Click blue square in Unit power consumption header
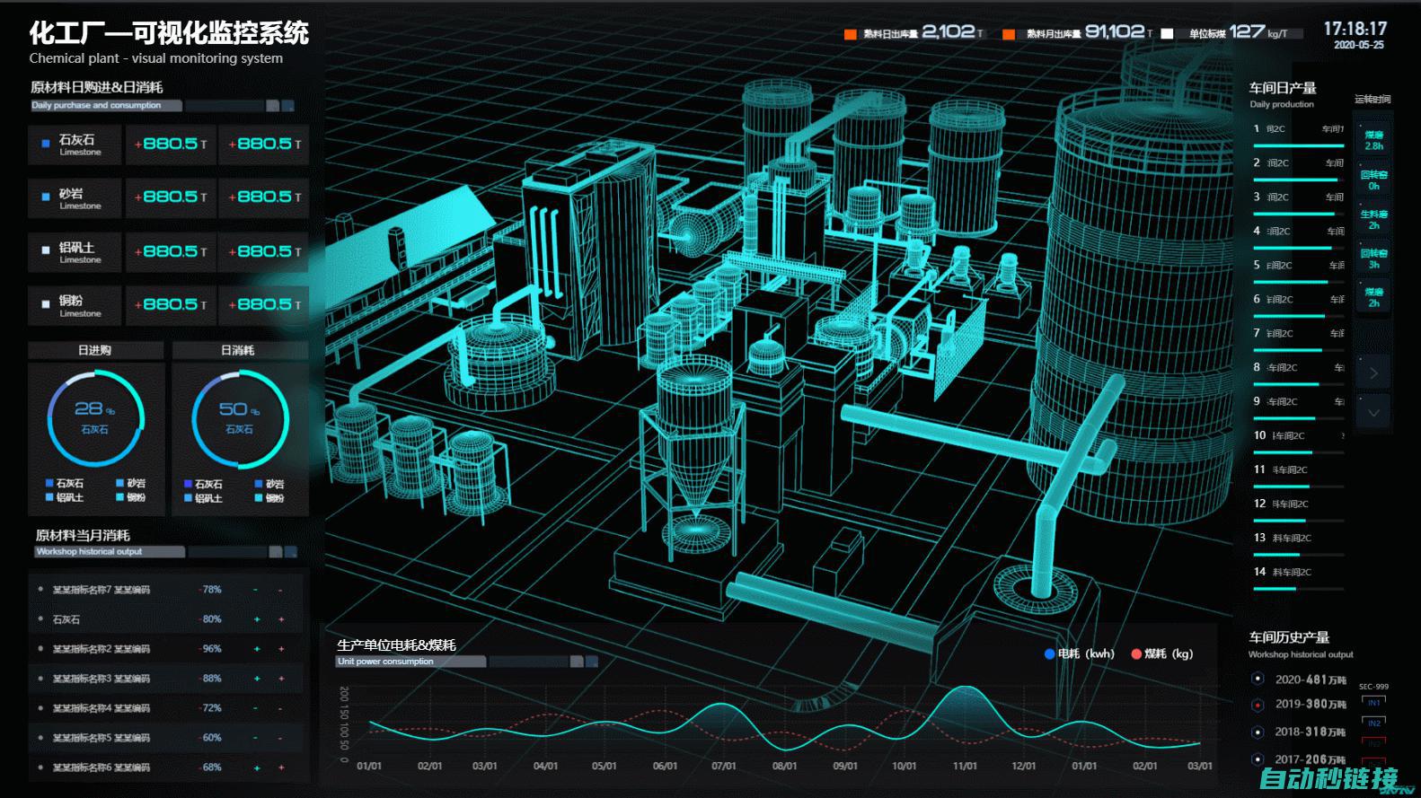 pos(592,662)
